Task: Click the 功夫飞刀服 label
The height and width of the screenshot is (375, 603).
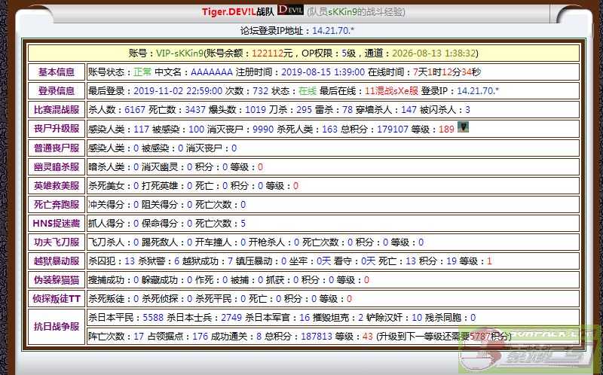Action: click(57, 242)
